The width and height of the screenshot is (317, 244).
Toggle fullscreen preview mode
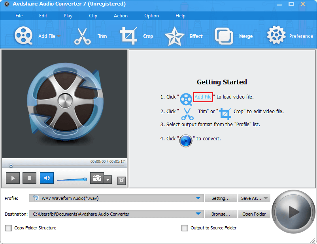[x=121, y=180]
